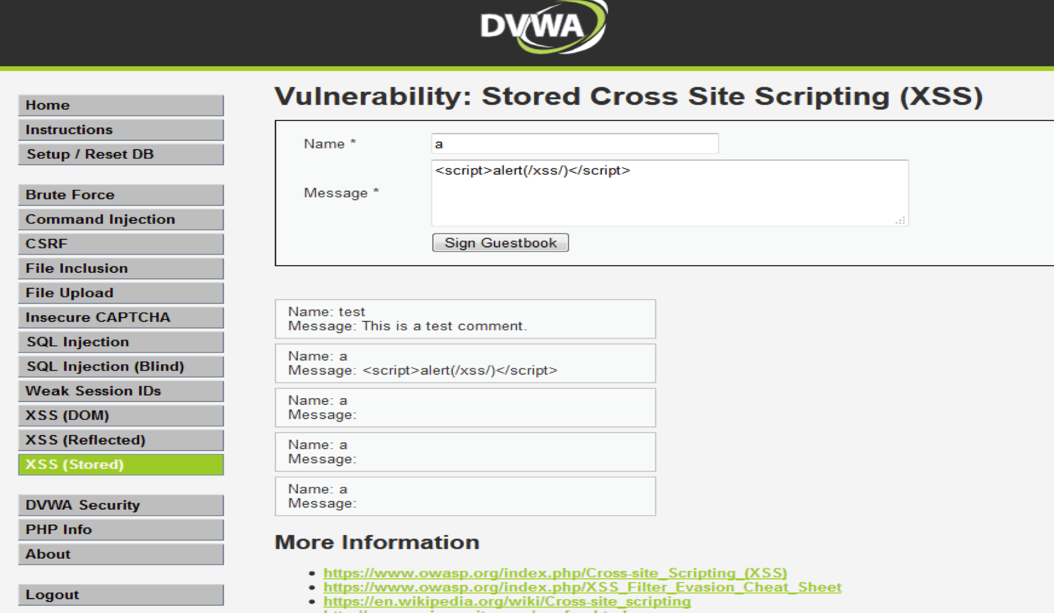Image resolution: width=1054 pixels, height=613 pixels.
Task: Select Command Injection in sidebar
Action: click(x=121, y=219)
